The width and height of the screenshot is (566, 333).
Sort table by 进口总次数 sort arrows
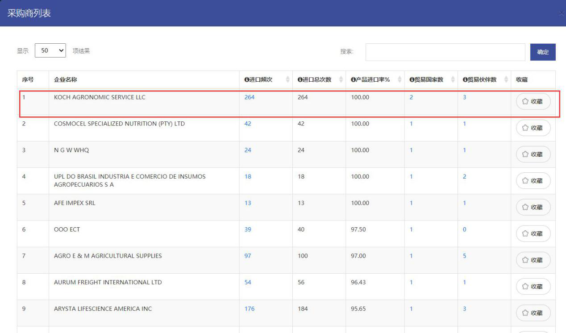click(x=341, y=80)
